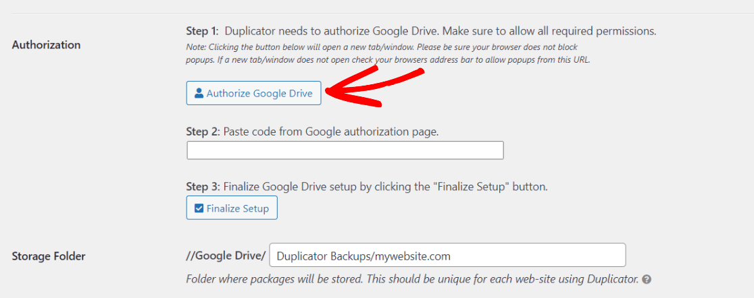The width and height of the screenshot is (754, 298).
Task: Select the "Authorization" section label
Action: 46,45
